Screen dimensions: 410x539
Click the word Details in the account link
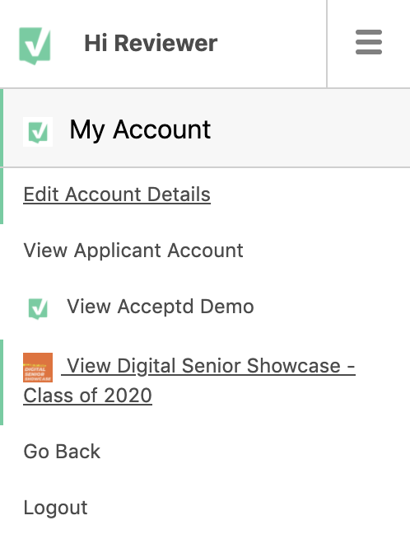[179, 195]
